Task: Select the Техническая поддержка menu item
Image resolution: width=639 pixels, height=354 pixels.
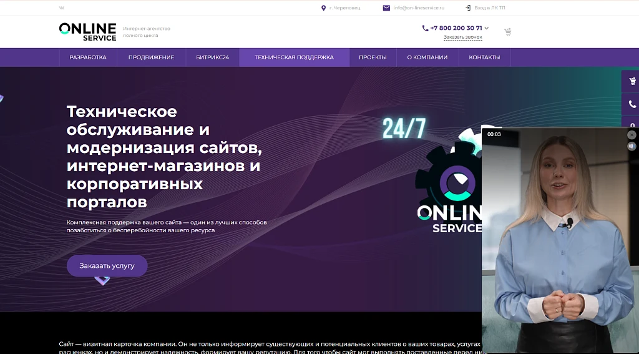Action: click(x=295, y=57)
